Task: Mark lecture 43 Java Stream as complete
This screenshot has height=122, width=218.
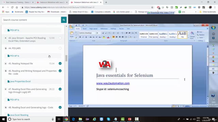Action: click(60, 38)
